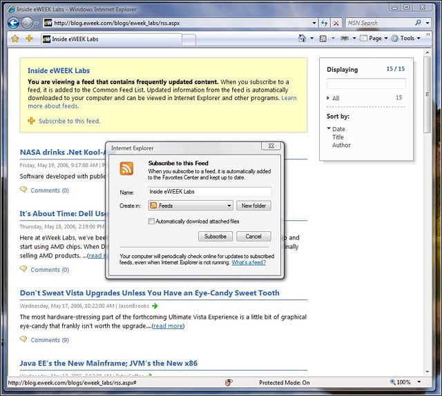Image resolution: width=442 pixels, height=396 pixels.
Task: Click the browser Forward arrow button
Action: pos(27,23)
